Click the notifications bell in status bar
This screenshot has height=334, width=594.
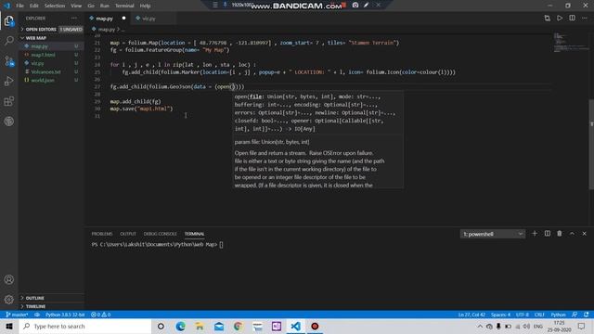click(586, 315)
